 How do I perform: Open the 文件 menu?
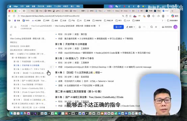[x=22, y=6]
